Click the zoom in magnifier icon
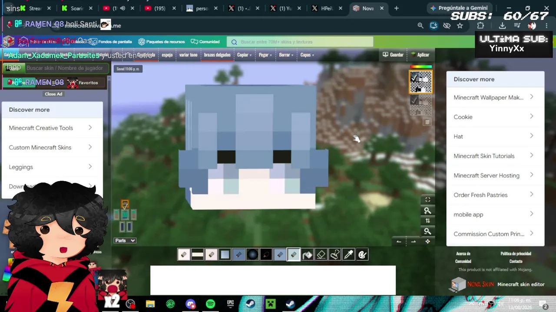 [427, 211]
